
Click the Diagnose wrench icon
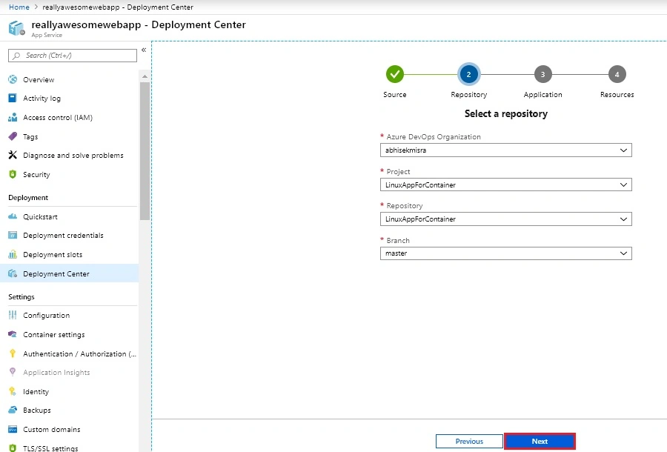tap(13, 155)
